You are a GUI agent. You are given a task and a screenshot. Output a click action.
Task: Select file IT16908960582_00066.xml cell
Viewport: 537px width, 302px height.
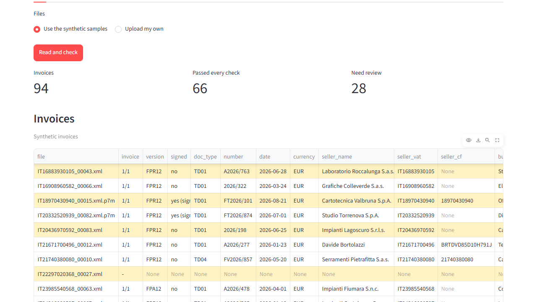76,186
